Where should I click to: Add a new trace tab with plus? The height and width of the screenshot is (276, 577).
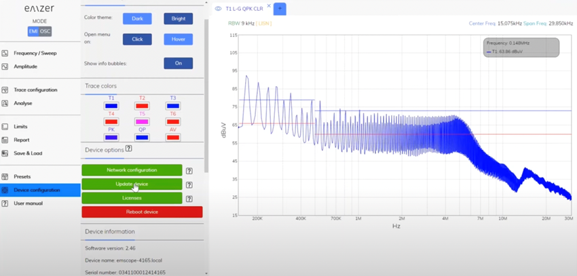coord(280,8)
